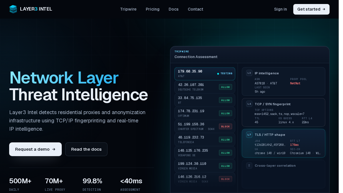
Task: Click BLOCK badge on 146.126.216.12 row
Action: pyautogui.click(x=226, y=179)
